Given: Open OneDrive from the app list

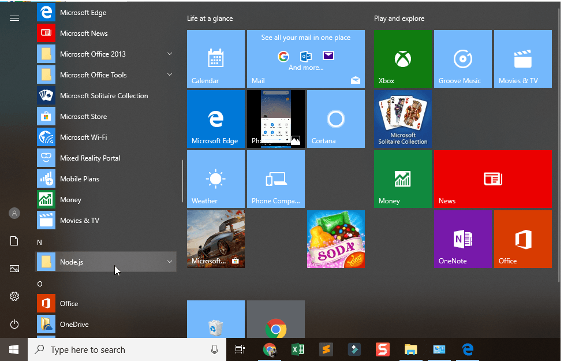Looking at the screenshot, I should click(x=106, y=325).
